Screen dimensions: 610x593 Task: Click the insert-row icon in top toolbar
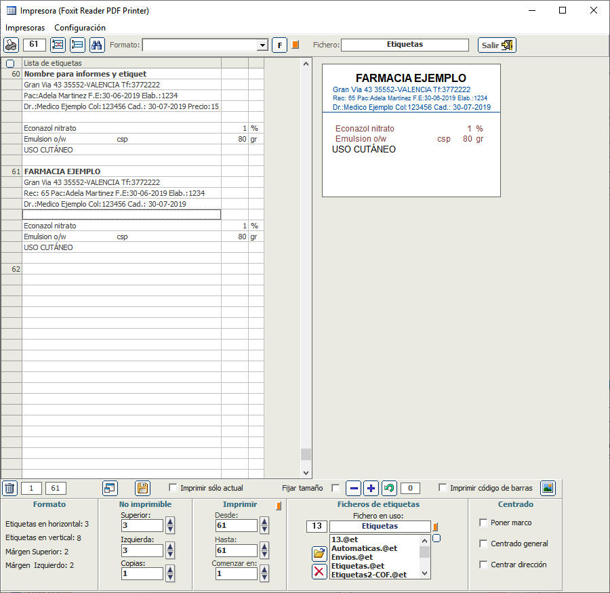point(77,45)
